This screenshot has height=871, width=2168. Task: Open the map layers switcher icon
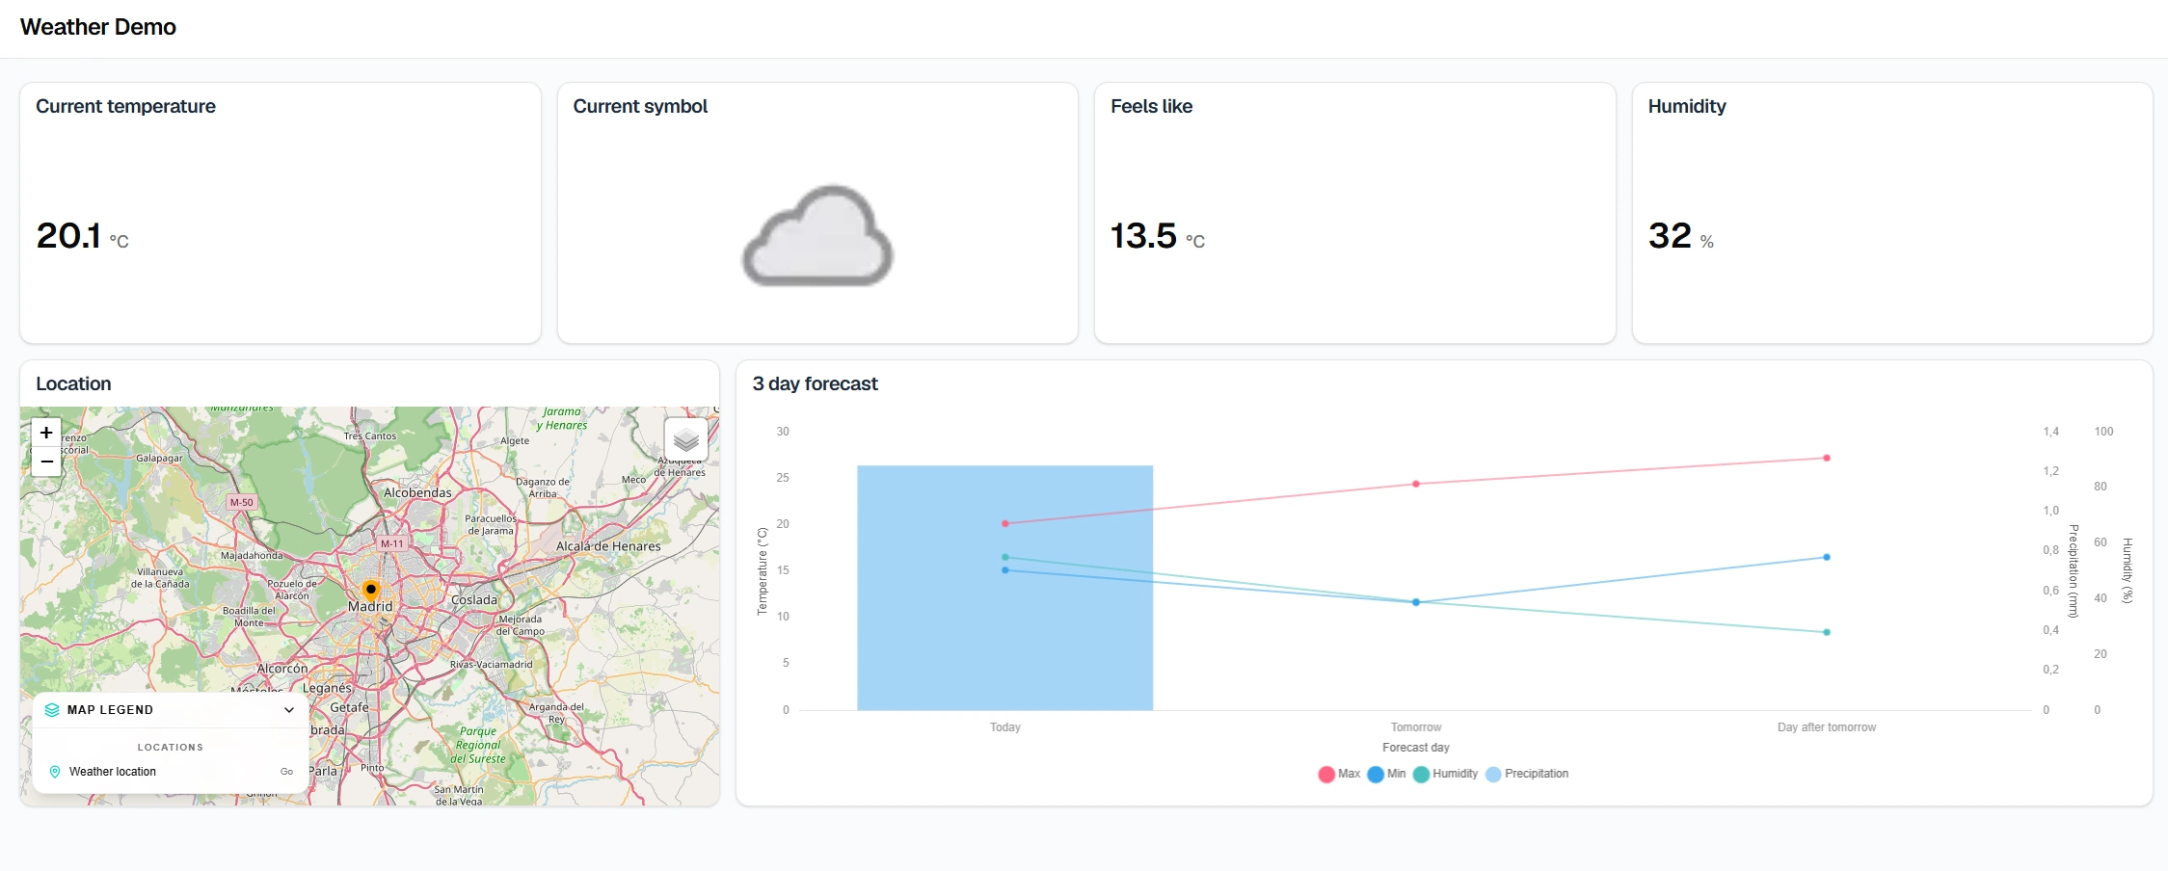(x=686, y=440)
